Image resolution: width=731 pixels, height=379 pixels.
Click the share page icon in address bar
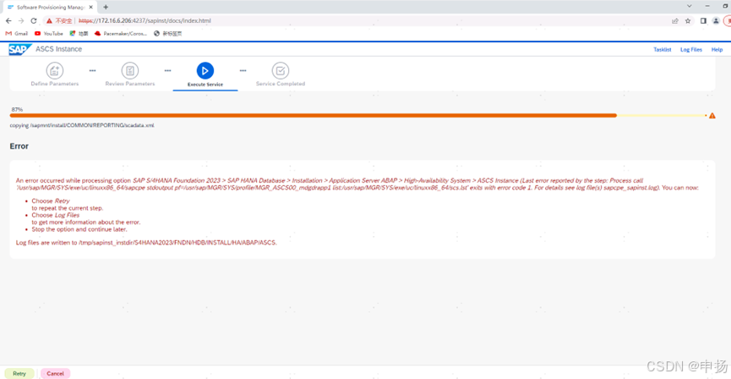674,21
